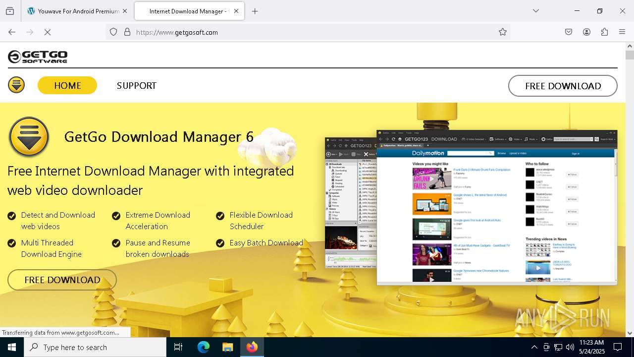634x357 pixels.
Task: Open File Explorer from taskbar
Action: [227, 347]
